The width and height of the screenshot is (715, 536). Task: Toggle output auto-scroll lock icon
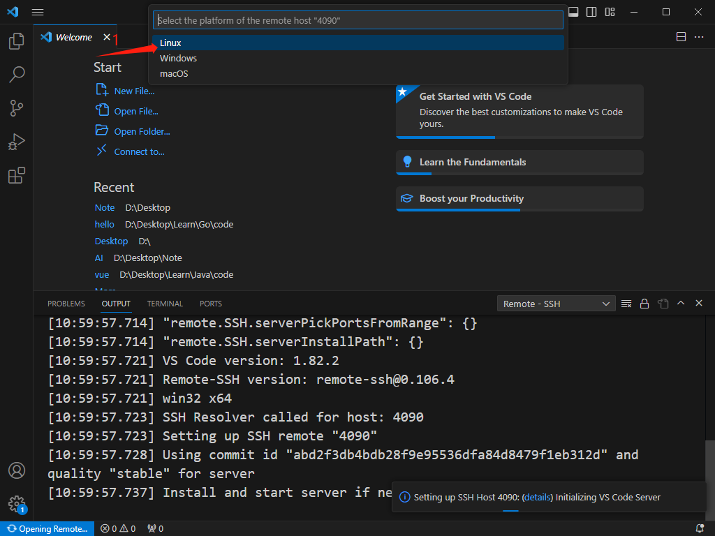(x=644, y=304)
